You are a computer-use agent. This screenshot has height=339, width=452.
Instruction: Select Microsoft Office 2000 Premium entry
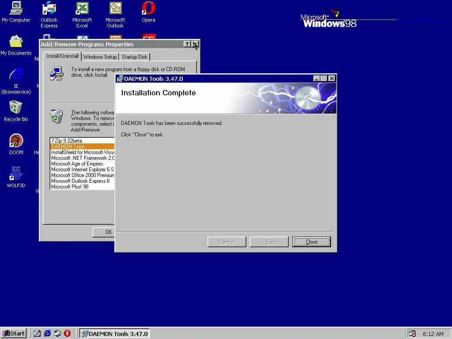pos(83,175)
